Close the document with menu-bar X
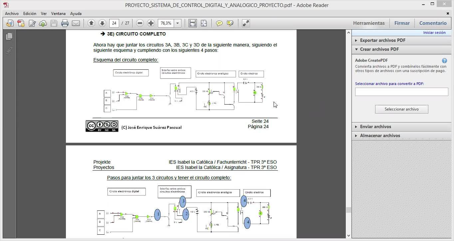The height and width of the screenshot is (241, 454). (x=448, y=14)
